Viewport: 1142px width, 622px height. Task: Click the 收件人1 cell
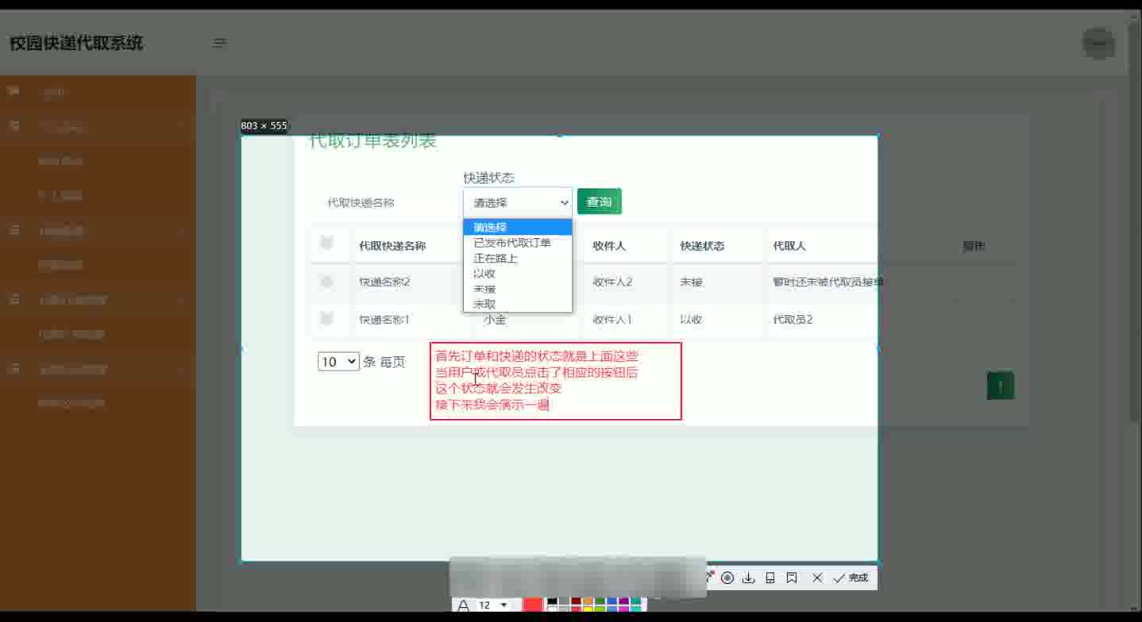pos(612,320)
